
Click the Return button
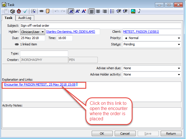pos(171,134)
